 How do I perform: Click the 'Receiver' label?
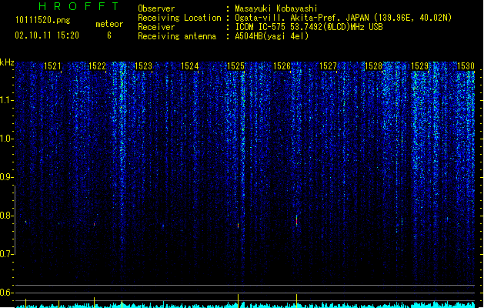(x=156, y=27)
